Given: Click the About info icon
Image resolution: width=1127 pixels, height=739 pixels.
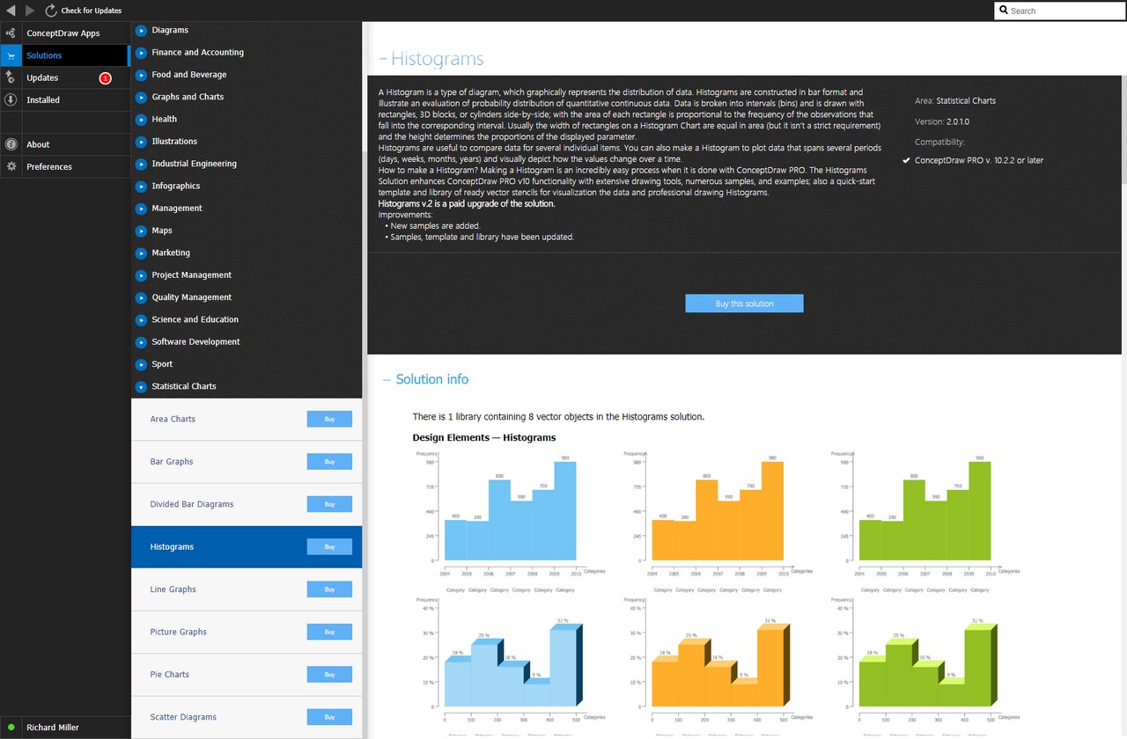Looking at the screenshot, I should click(11, 144).
